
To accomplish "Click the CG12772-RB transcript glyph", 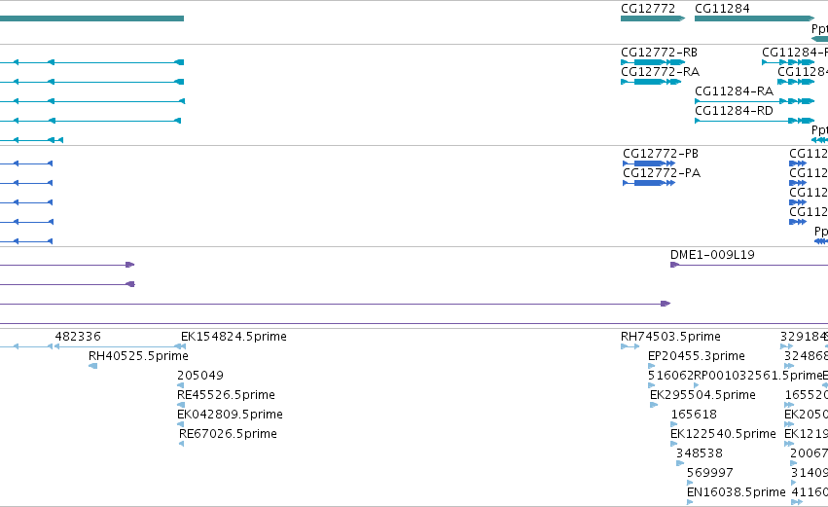I will pyautogui.click(x=653, y=62).
